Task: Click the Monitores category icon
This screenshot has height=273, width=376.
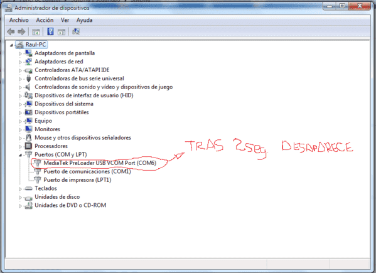Action: [28, 129]
